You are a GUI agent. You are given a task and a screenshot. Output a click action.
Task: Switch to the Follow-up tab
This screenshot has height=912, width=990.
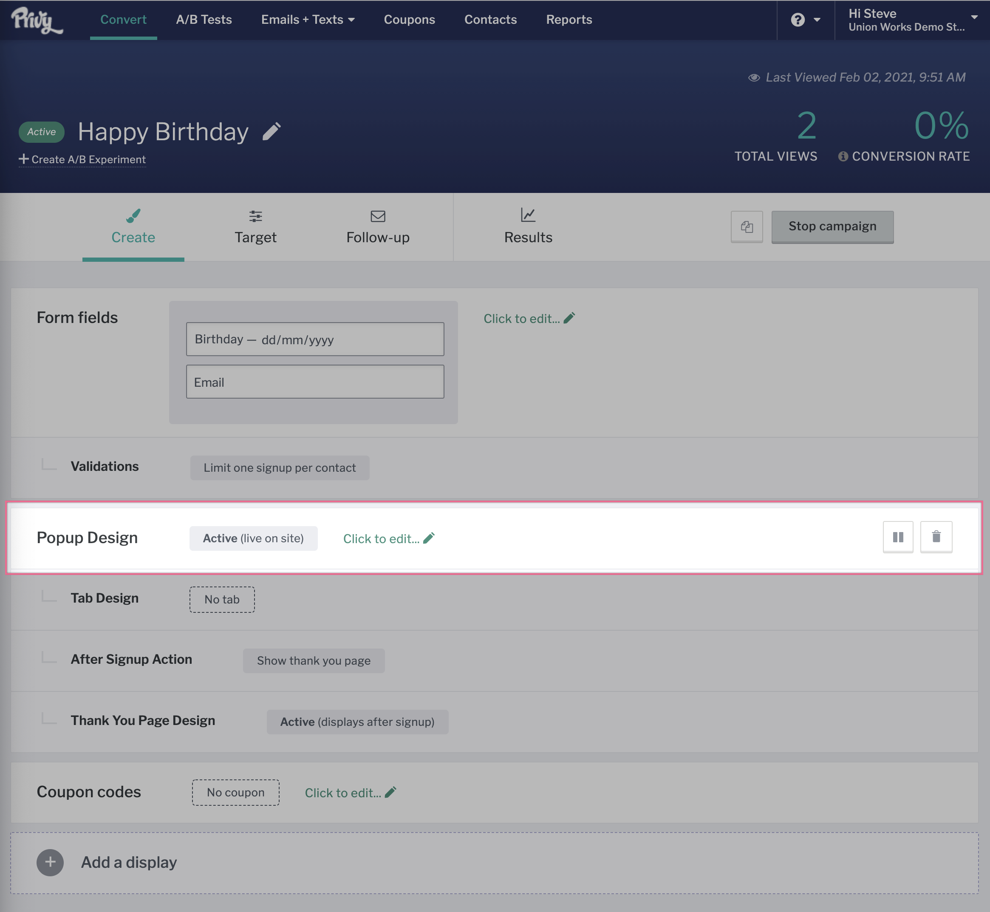(x=378, y=227)
